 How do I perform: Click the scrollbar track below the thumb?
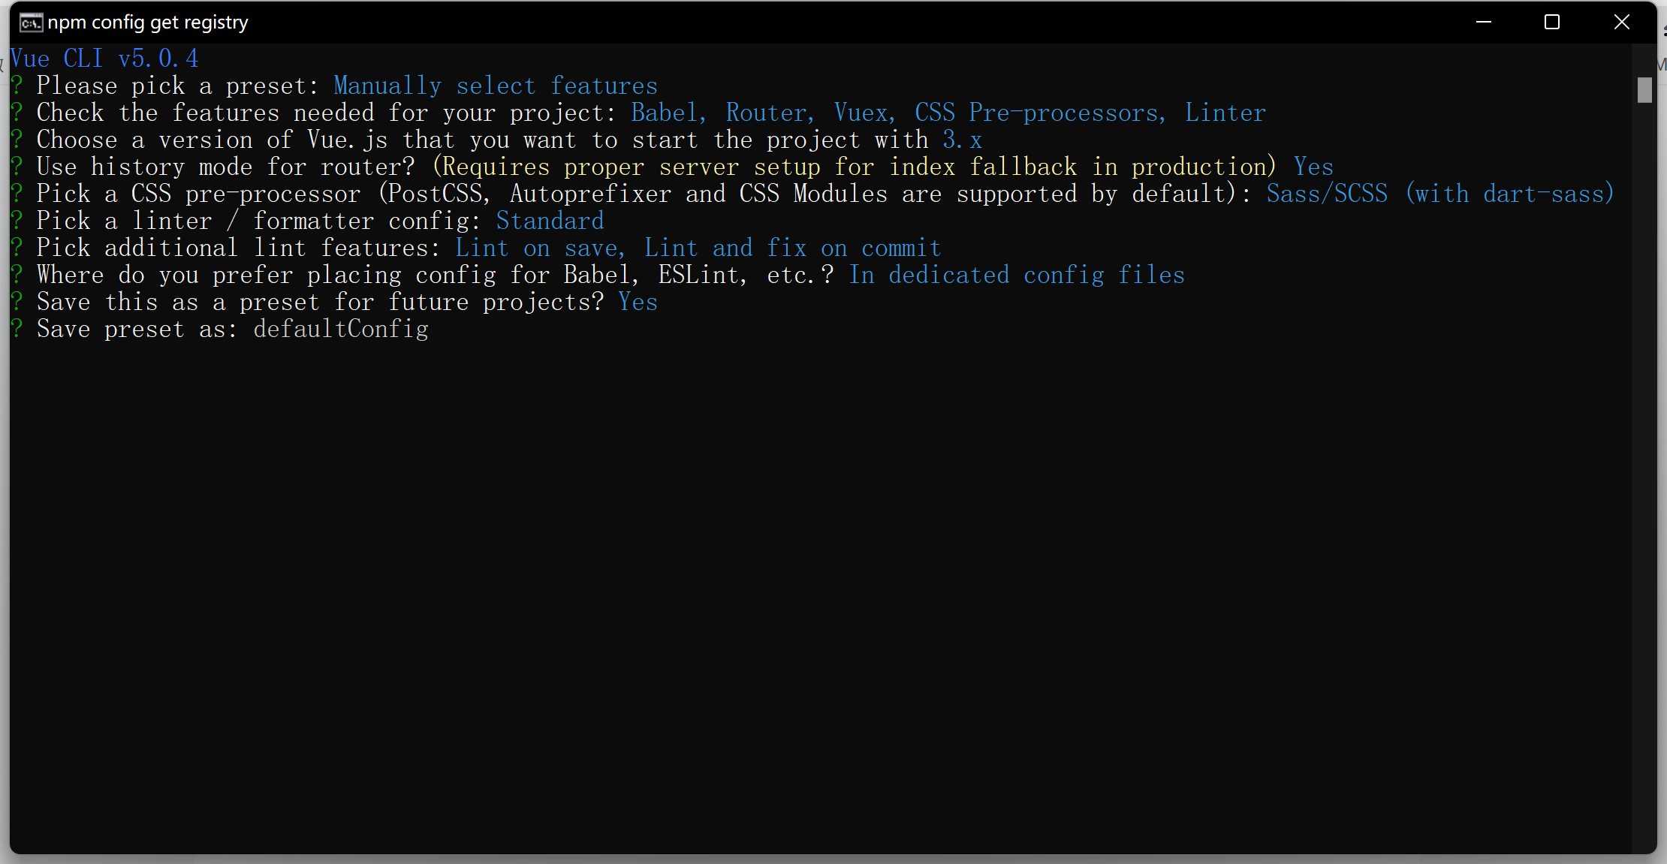tap(1644, 450)
